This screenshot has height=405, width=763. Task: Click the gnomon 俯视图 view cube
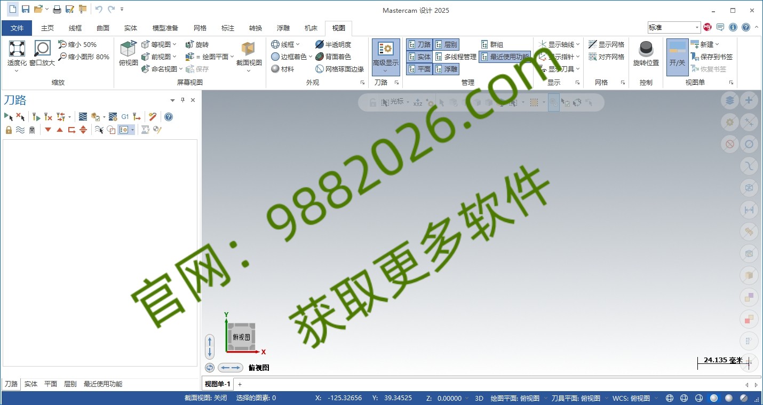241,337
